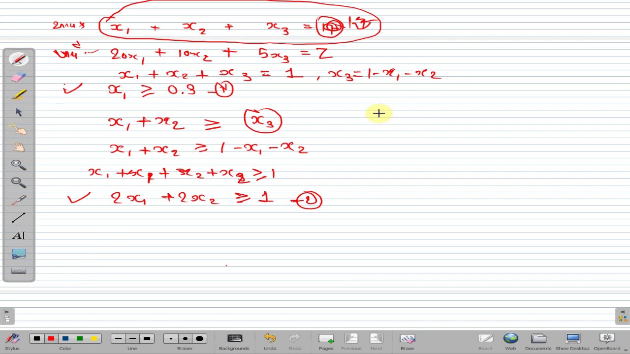Open the library icon on the right edge

coord(622,319)
